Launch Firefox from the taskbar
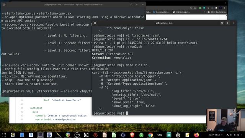Screen dimensions: 245x138 (196, 135)
